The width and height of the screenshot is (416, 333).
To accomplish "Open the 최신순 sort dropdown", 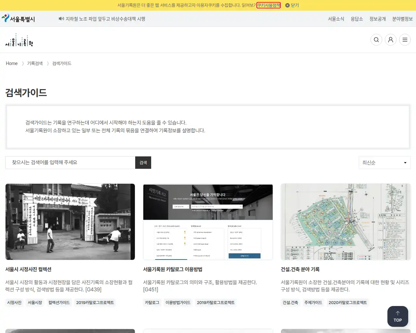I will pyautogui.click(x=384, y=163).
